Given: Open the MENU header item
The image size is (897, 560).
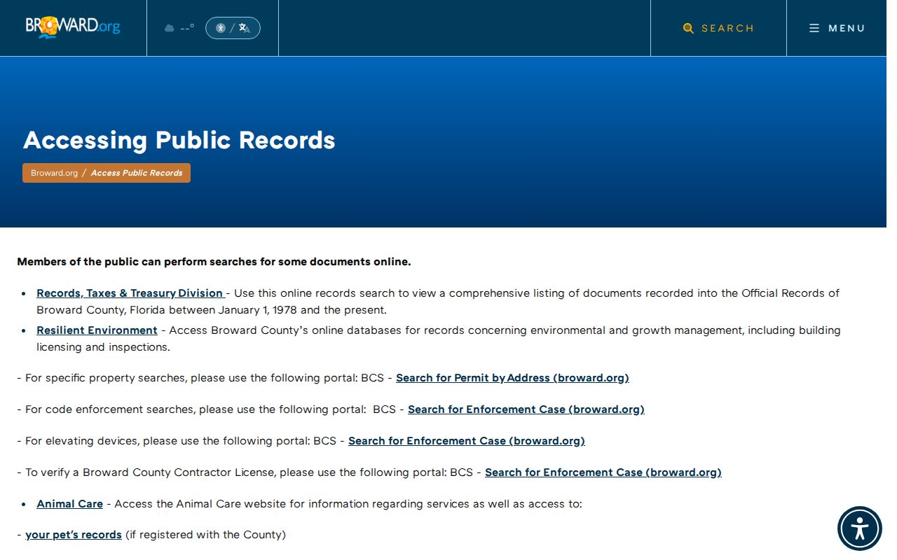Looking at the screenshot, I should point(837,28).
